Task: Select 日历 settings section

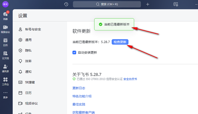Action: 25,93
